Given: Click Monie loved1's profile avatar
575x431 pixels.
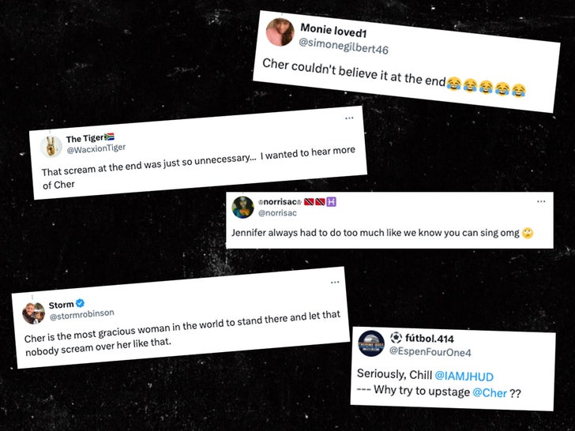Looking at the screenshot, I should coord(280,33).
